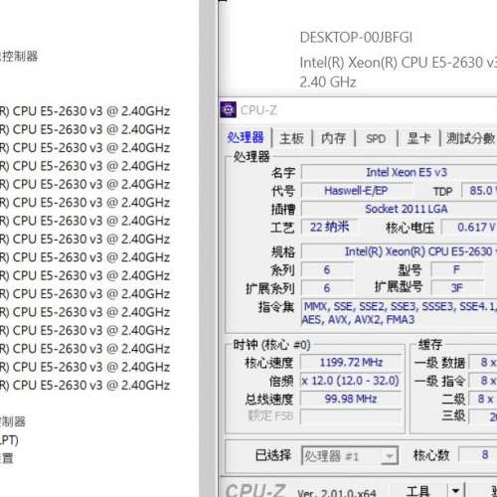
Task: Open the 工具 dropdown arrow in CPU-Z
Action: [456, 490]
